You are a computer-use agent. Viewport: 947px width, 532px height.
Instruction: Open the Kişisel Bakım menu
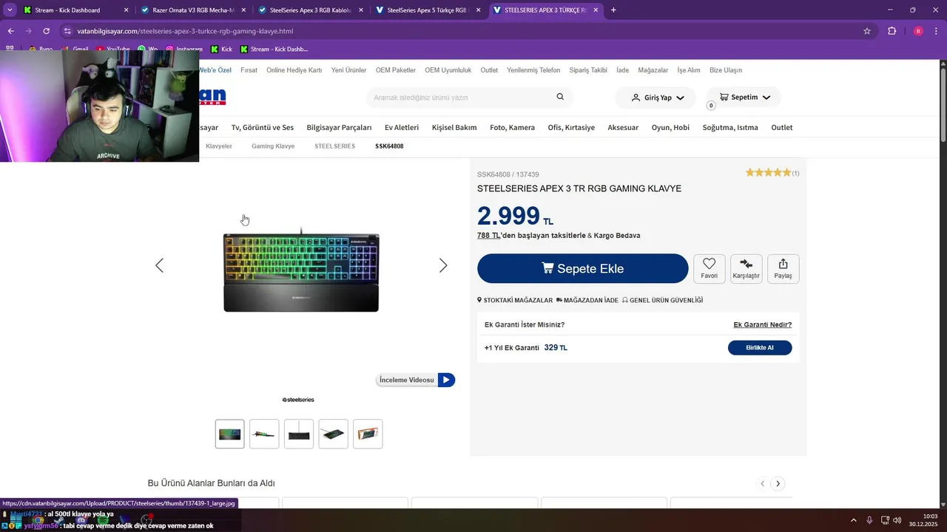tap(454, 127)
